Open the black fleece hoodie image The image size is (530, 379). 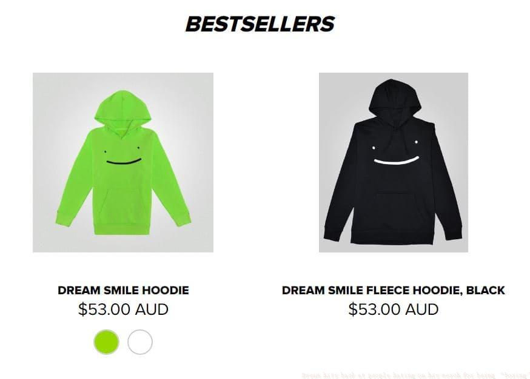point(394,162)
